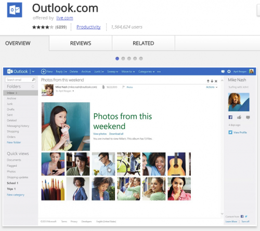
Task: Expand recipient details arrow beside April Reagan
Action: click(73, 91)
